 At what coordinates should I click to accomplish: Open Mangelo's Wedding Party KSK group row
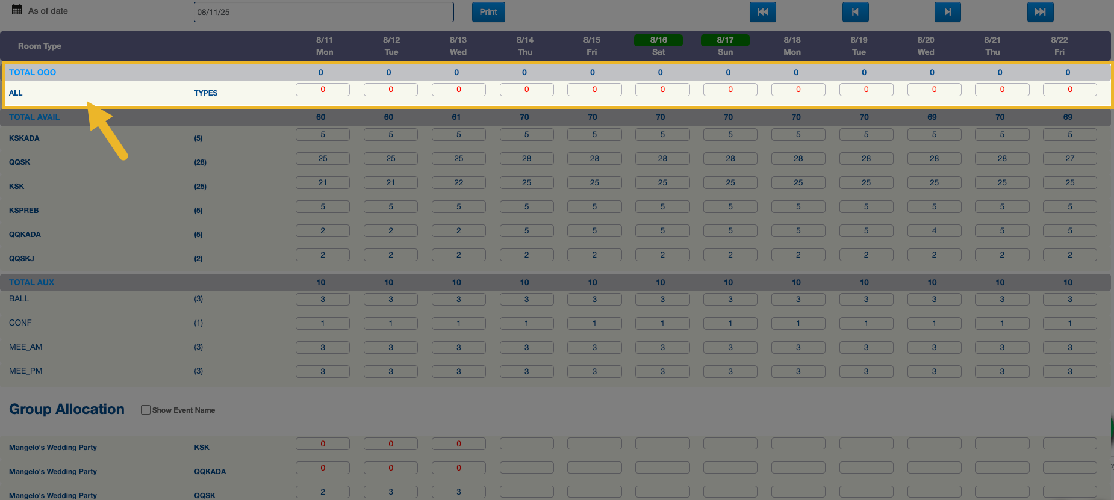pyautogui.click(x=53, y=448)
